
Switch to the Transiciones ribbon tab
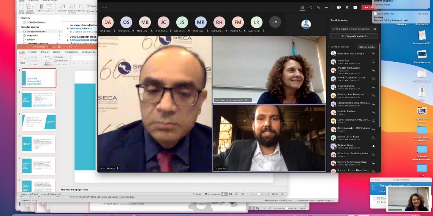coord(71,52)
